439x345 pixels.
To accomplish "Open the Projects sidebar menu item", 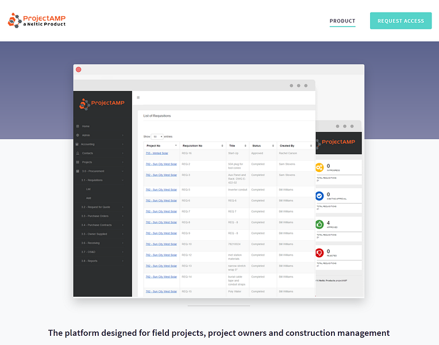I will (x=87, y=162).
